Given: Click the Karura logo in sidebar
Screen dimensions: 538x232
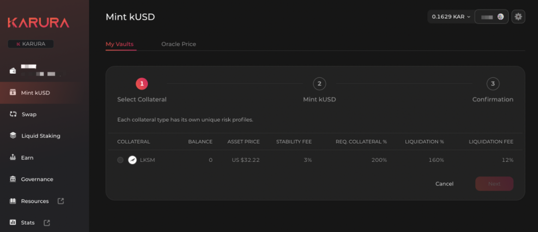Looking at the screenshot, I should point(38,22).
